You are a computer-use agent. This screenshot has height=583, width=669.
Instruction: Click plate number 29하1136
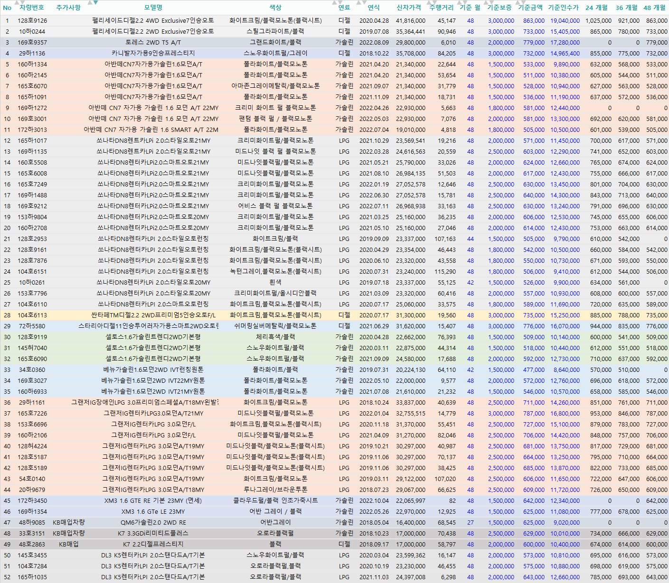[32, 54]
